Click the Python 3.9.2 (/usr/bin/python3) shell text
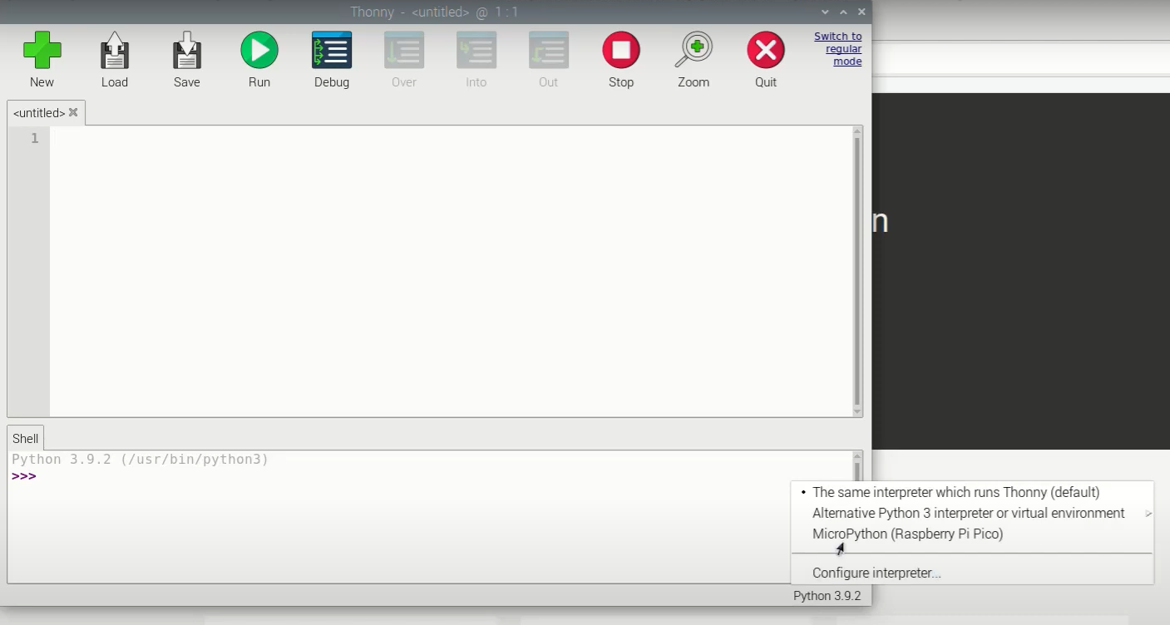Viewport: 1170px width, 625px height. pyautogui.click(x=140, y=459)
